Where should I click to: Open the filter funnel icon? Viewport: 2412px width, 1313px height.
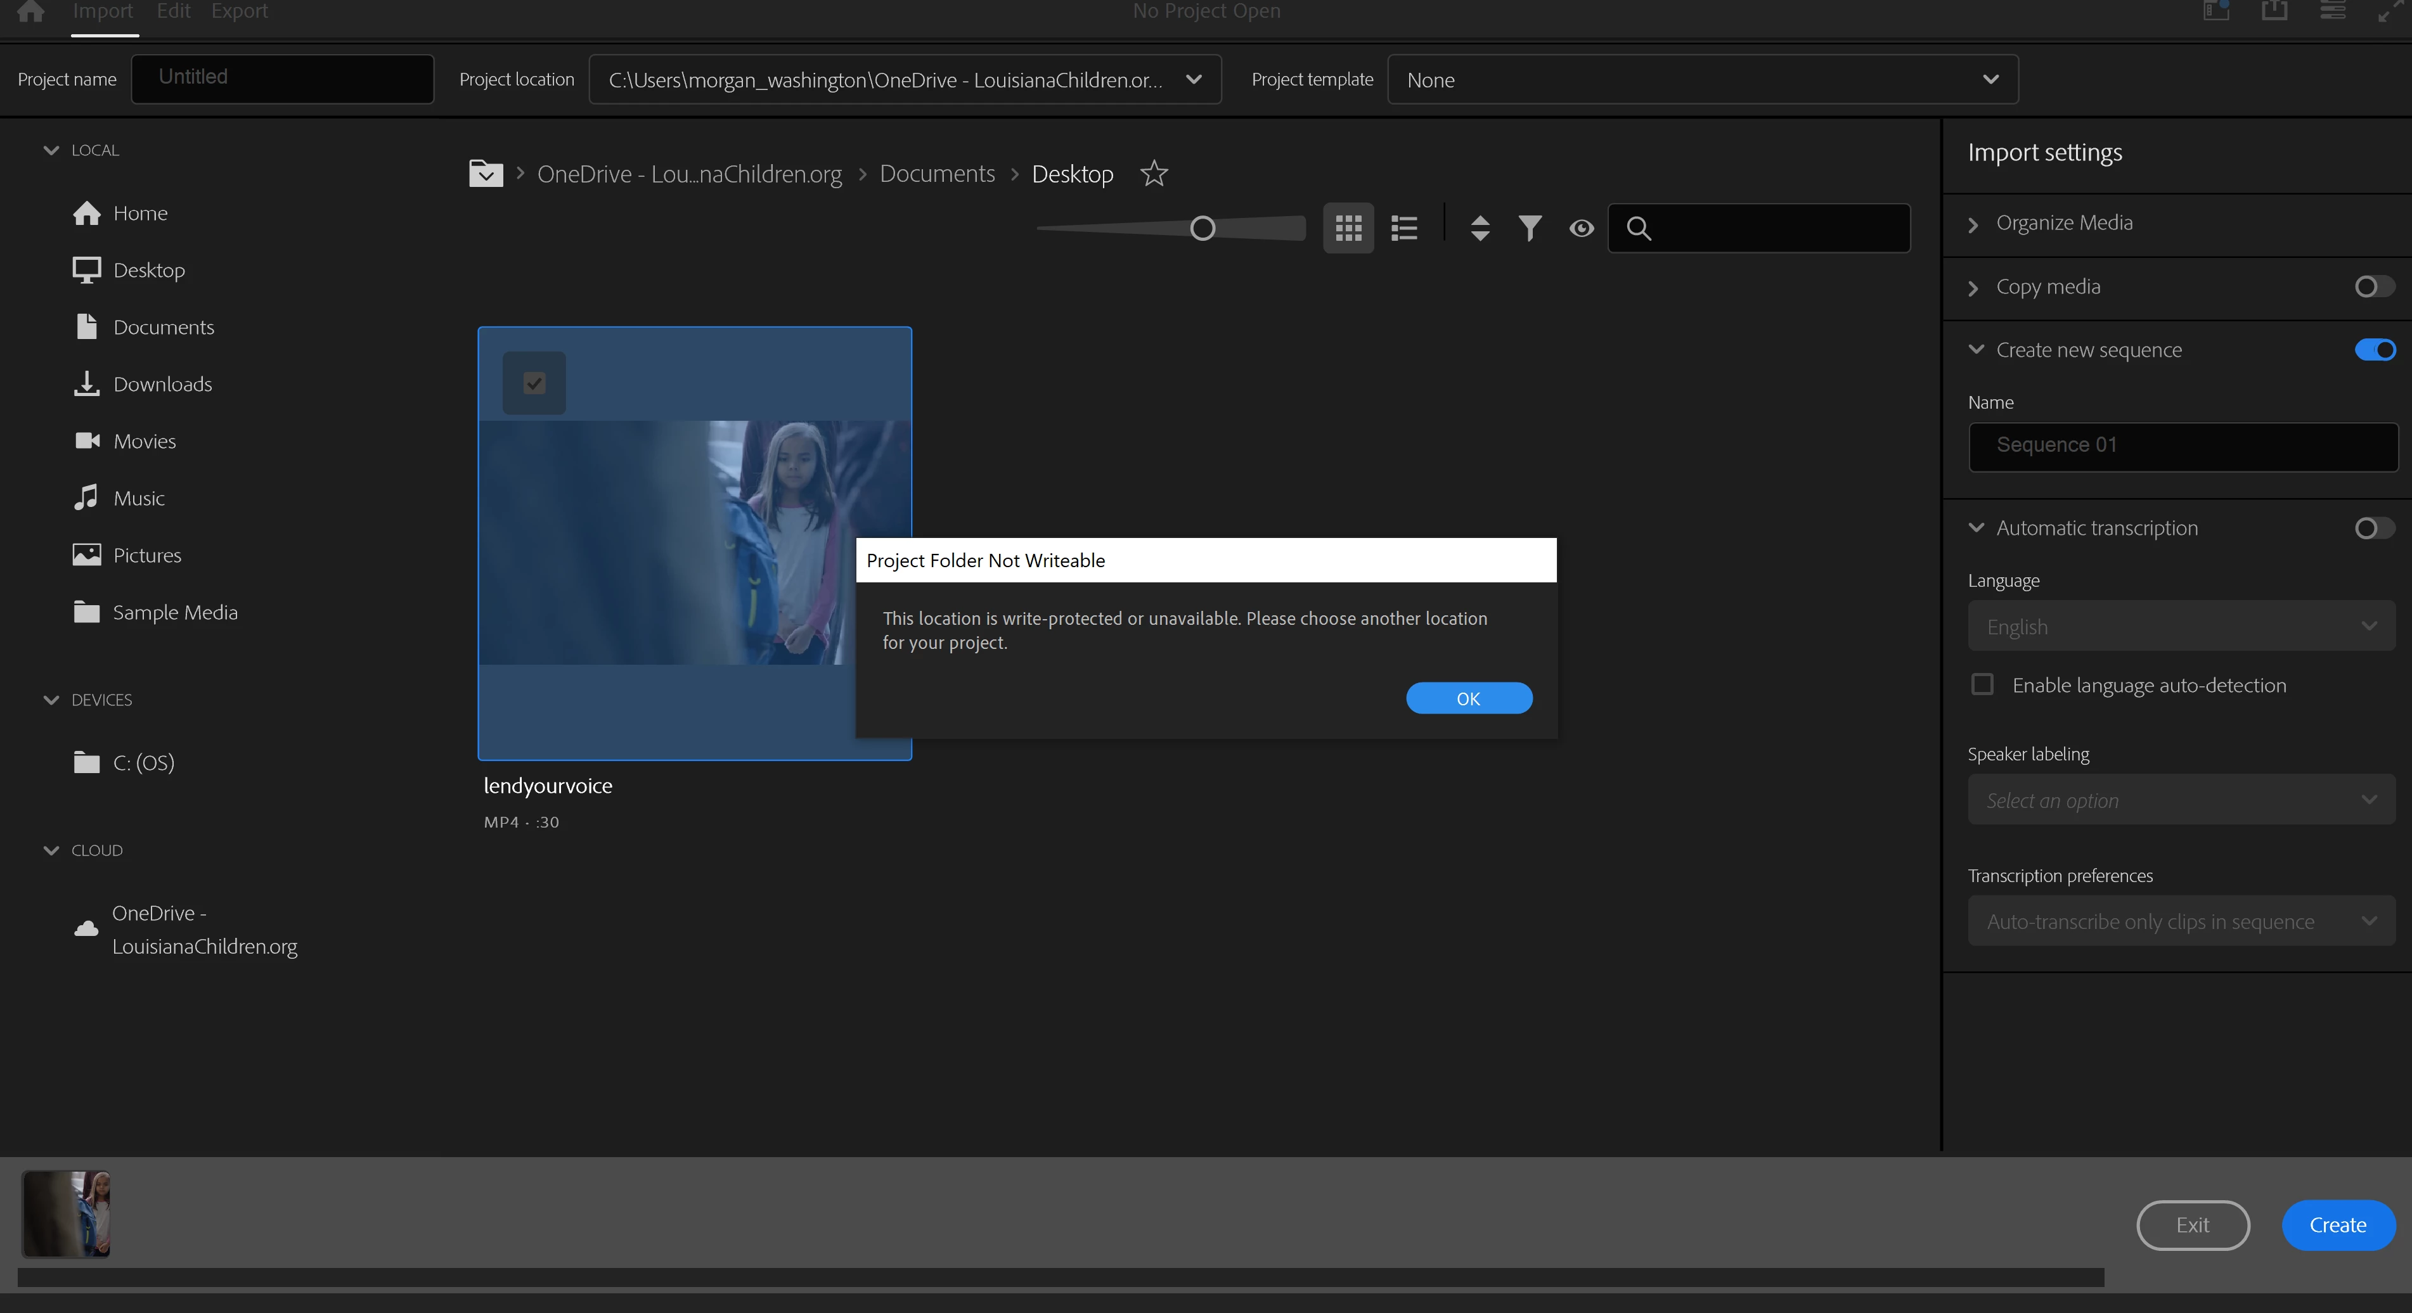click(x=1529, y=227)
